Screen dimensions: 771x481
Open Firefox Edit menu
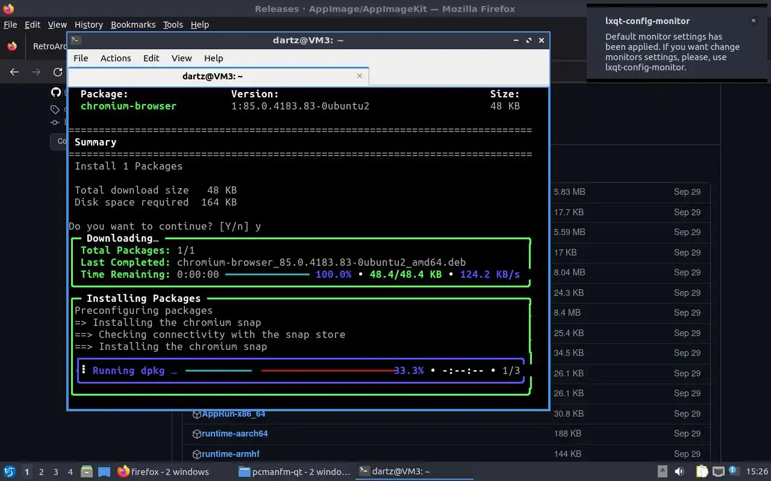point(33,25)
